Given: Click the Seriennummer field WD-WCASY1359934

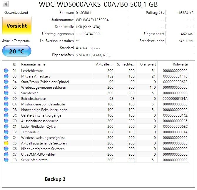Looking at the screenshot, I should 101,20.
